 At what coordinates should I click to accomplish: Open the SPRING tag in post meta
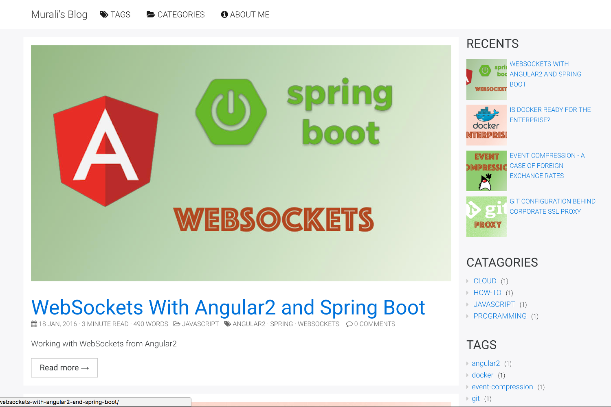coord(281,324)
